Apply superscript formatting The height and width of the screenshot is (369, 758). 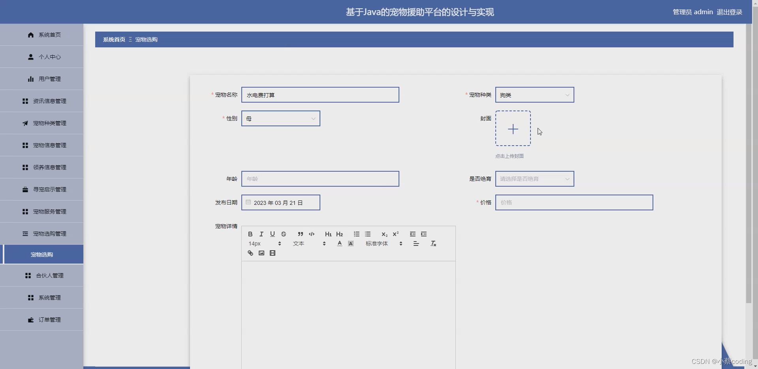(x=395, y=234)
